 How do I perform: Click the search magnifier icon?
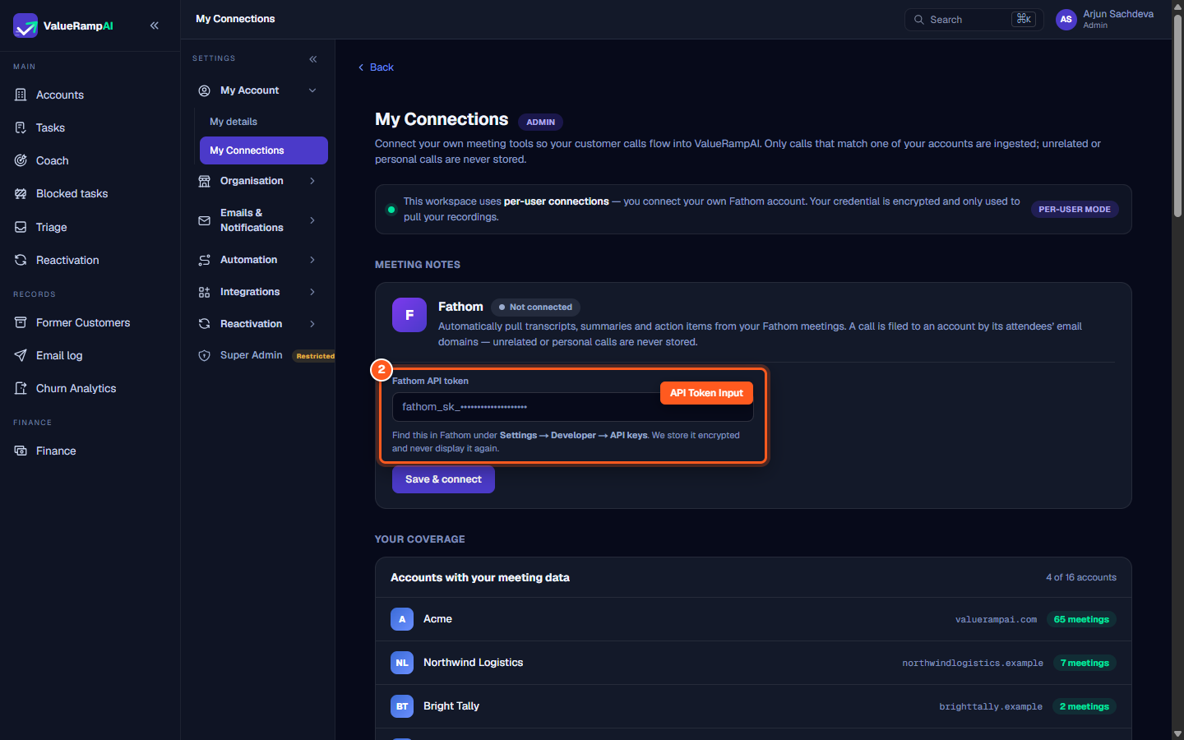(x=919, y=20)
